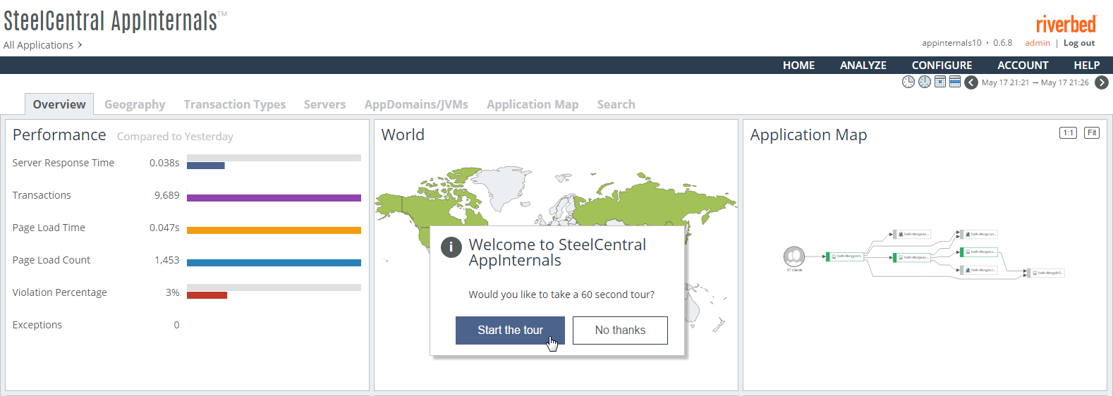The width and height of the screenshot is (1113, 396).
Task: Select the first clock time-range icon
Action: (908, 82)
